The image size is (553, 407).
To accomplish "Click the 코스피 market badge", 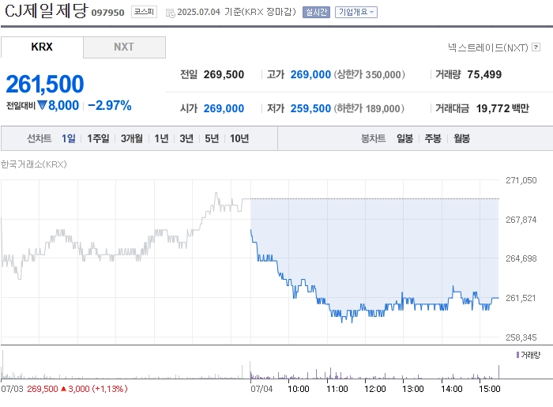I will point(144,12).
